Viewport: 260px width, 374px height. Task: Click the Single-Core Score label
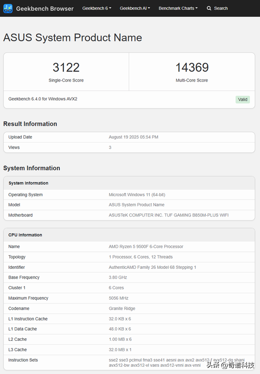[66, 80]
